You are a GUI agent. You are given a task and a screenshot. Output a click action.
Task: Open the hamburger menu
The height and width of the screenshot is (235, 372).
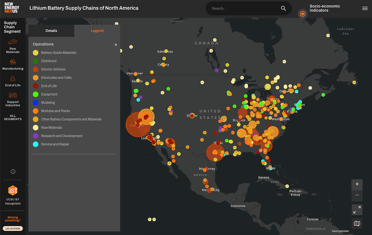click(365, 8)
